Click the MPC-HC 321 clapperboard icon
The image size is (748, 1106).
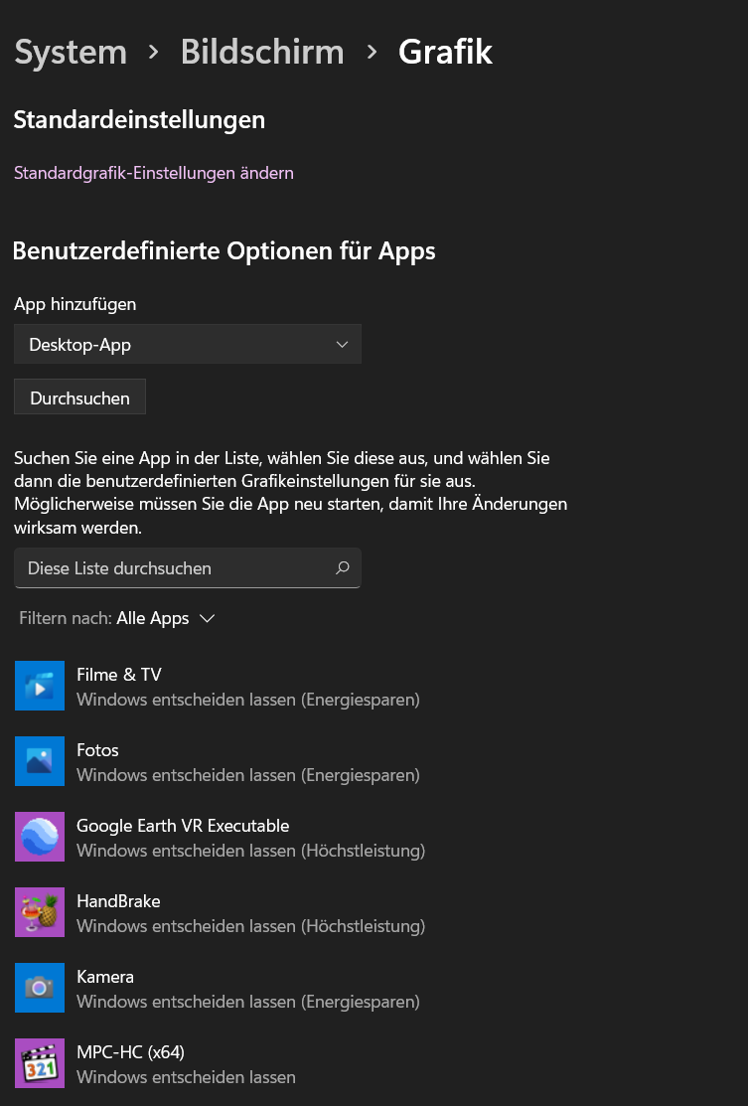click(x=40, y=1063)
